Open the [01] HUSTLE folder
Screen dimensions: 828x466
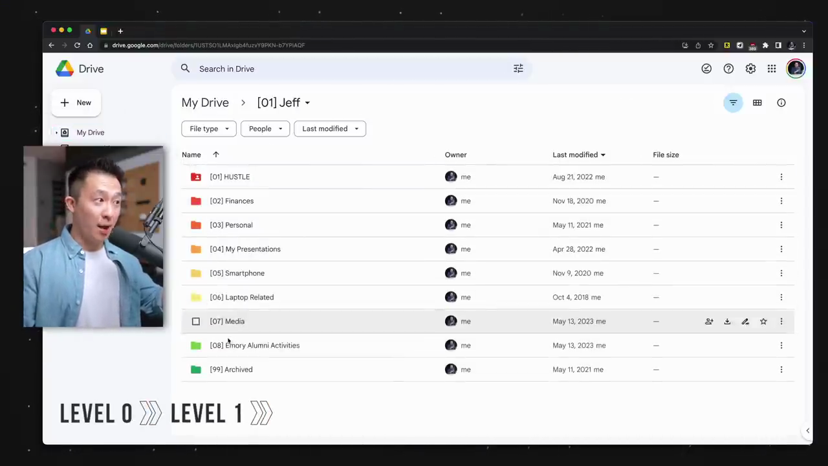point(230,177)
